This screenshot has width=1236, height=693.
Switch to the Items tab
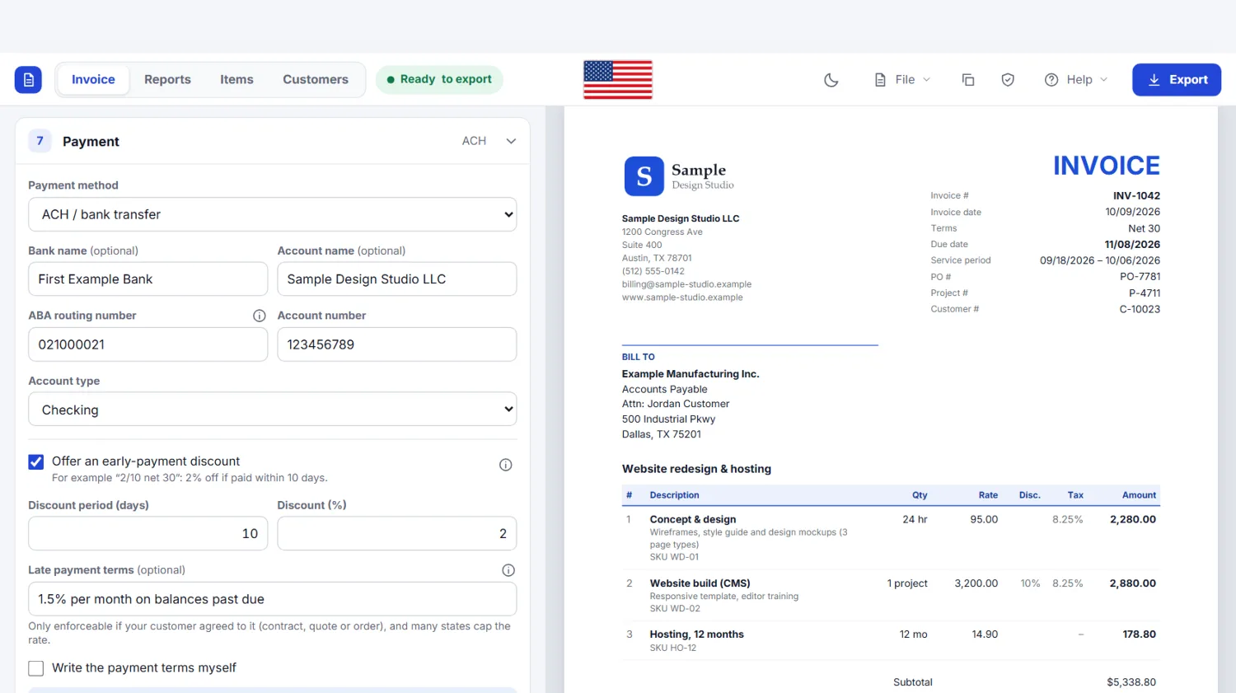[x=236, y=80]
